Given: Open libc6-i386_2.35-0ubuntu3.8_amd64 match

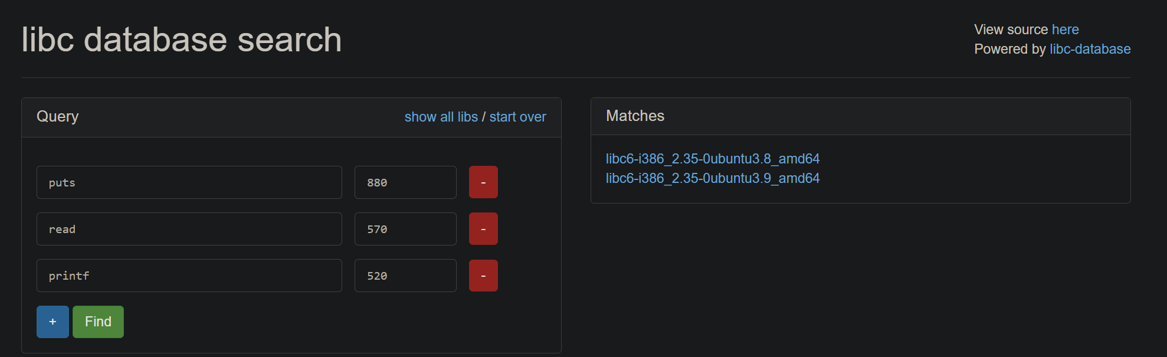Looking at the screenshot, I should point(712,159).
